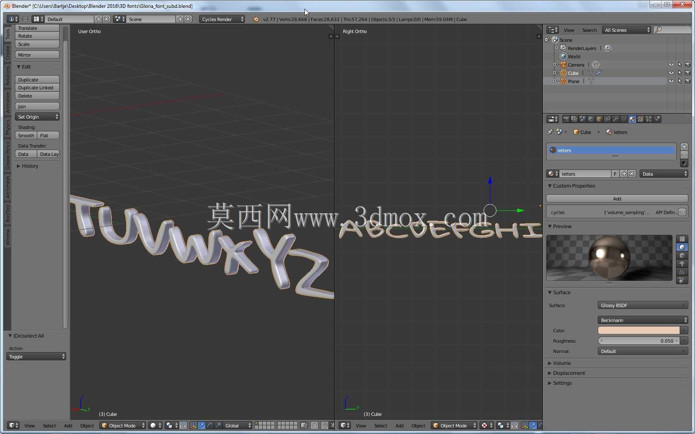Add a new material slot with plus

coord(684,147)
